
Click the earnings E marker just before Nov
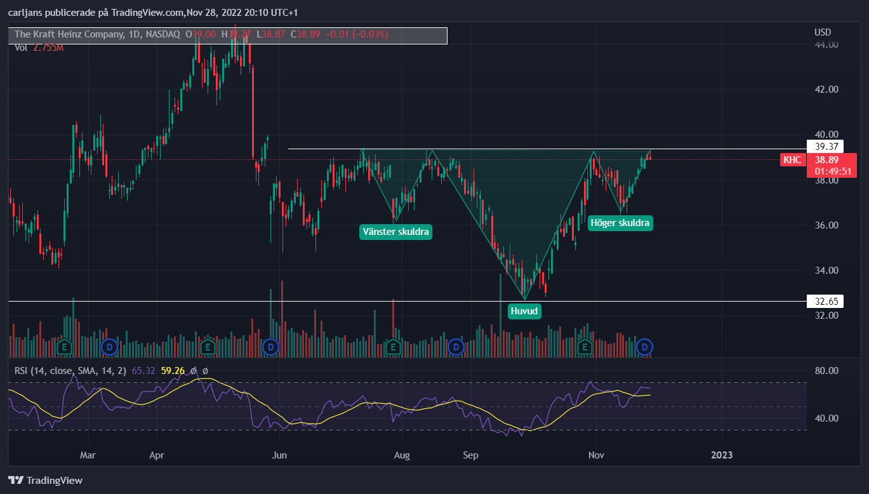(585, 347)
